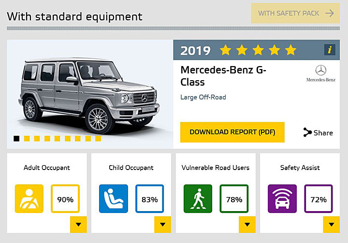
Task: Click the Mercedes G-Class car image
Action: pyautogui.click(x=89, y=96)
